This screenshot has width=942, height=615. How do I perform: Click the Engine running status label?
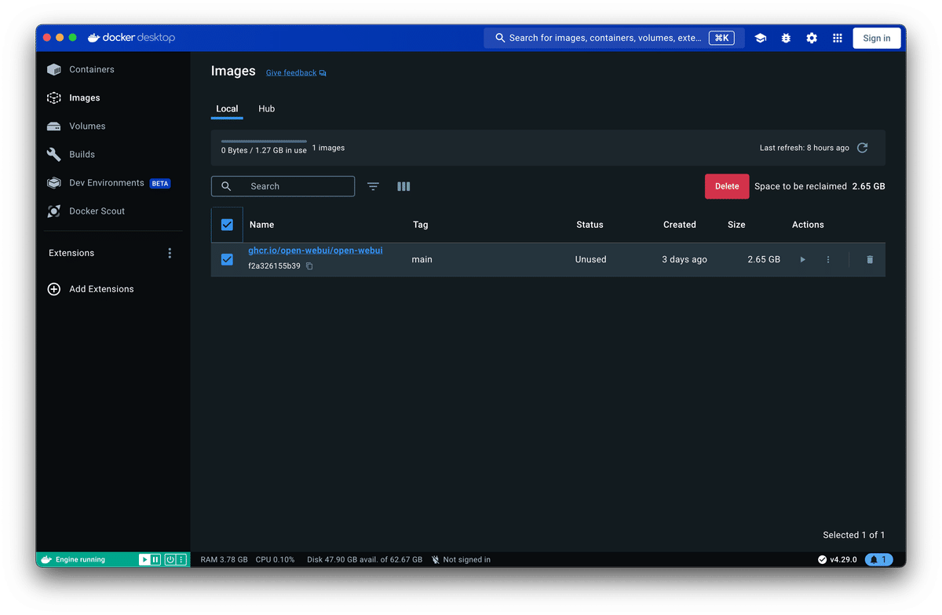(80, 560)
